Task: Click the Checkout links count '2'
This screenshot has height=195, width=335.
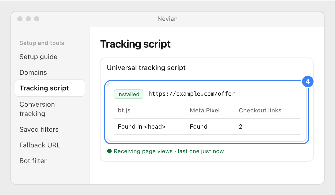Action: [241, 127]
